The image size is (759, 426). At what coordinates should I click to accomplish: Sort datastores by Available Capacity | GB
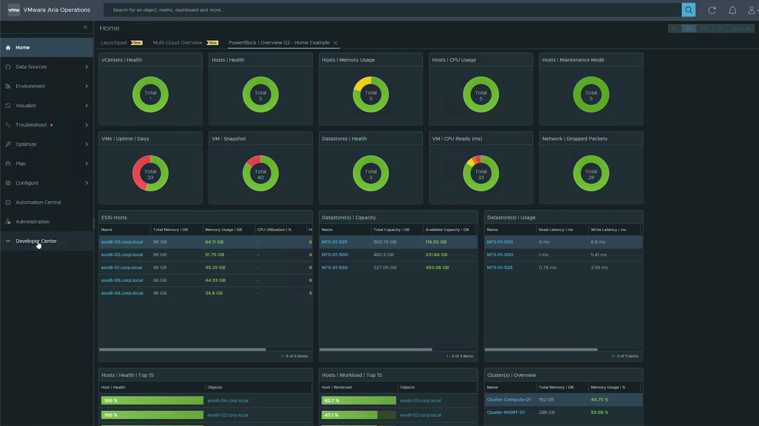(447, 230)
